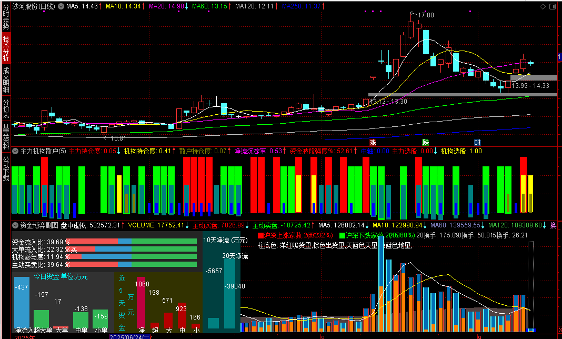Switch to the 分时走势 sidebar tab

tap(6, 17)
